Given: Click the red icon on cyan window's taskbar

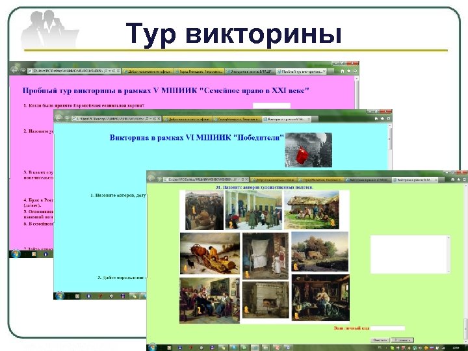Looking at the screenshot, I should (x=100, y=296).
